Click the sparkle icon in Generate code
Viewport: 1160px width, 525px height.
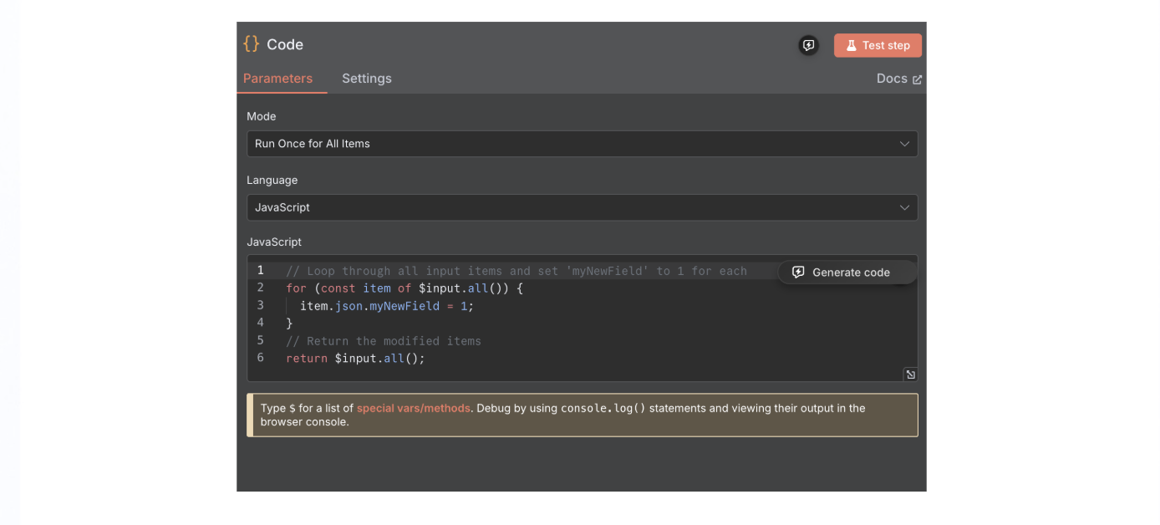click(798, 273)
